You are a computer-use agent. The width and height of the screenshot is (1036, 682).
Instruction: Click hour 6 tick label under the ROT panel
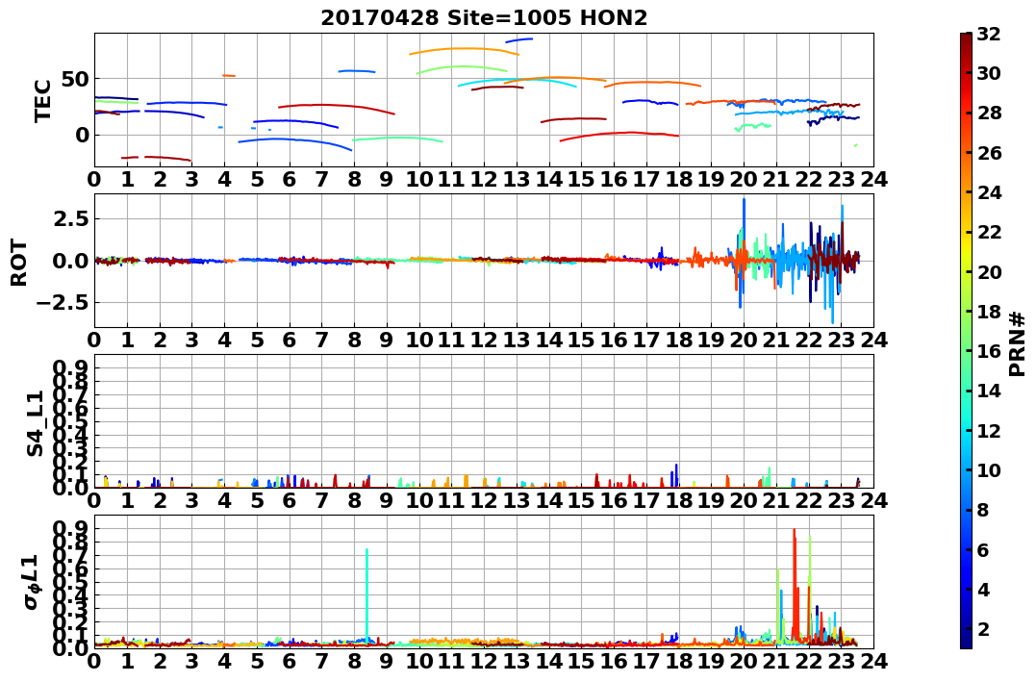pos(290,340)
